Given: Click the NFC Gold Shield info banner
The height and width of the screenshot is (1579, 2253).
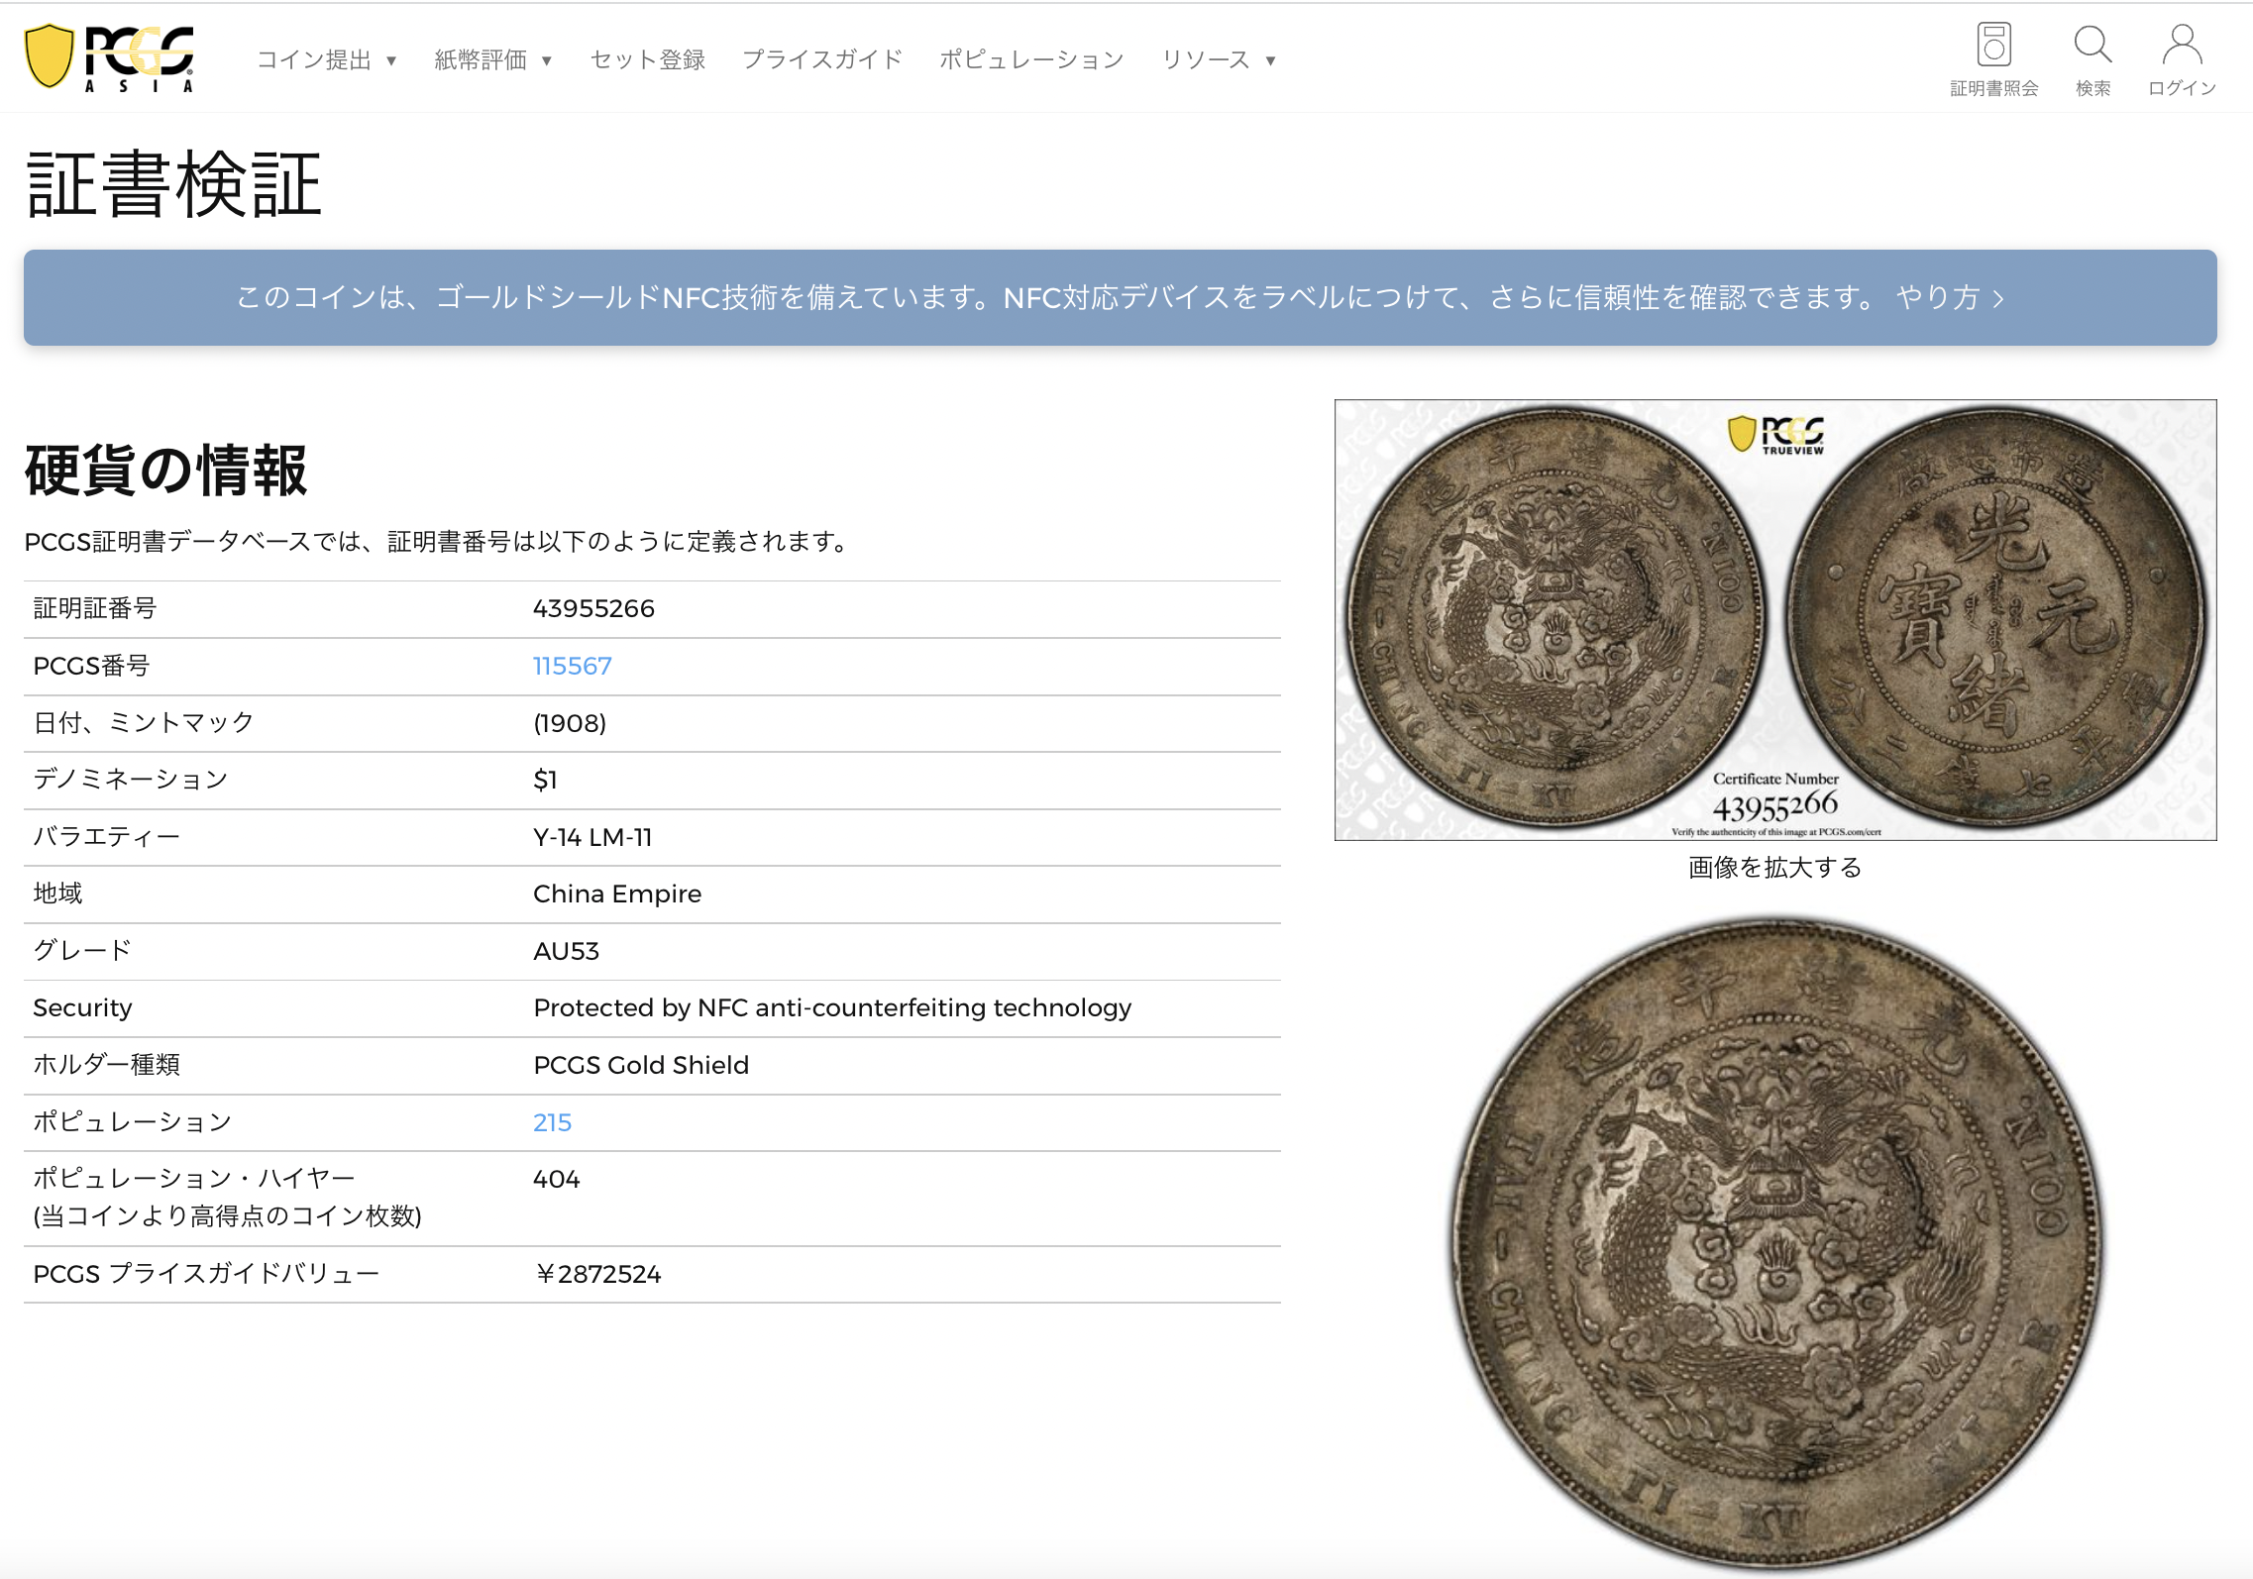Looking at the screenshot, I should [1120, 297].
